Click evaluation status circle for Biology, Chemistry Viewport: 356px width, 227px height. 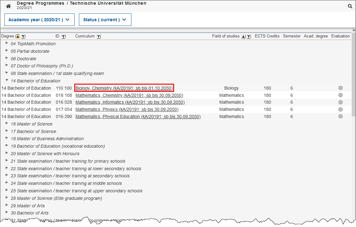click(x=340, y=88)
